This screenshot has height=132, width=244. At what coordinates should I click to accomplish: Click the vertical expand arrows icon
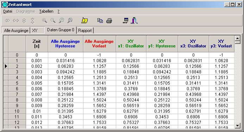[24, 20]
